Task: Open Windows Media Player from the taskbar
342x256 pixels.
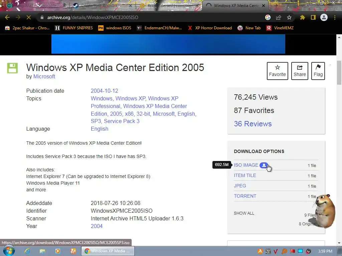Action: coord(57,251)
